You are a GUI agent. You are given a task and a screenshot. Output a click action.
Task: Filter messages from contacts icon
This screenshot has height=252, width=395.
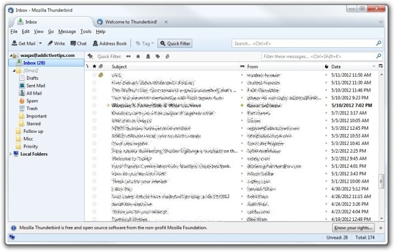point(148,56)
